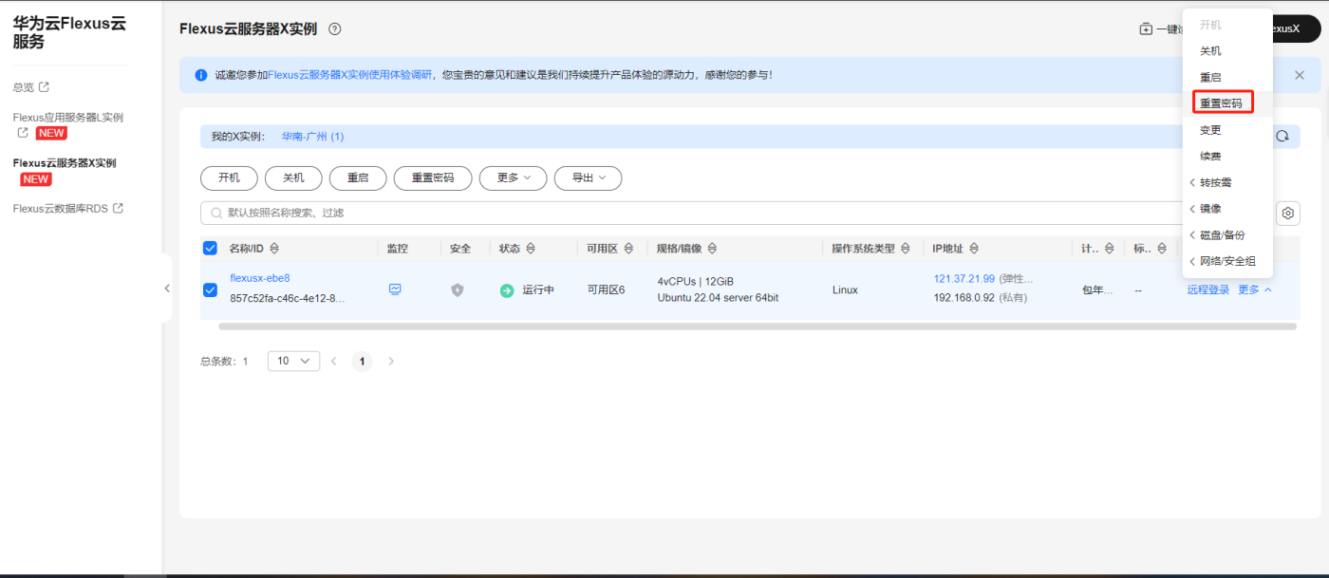Click the 关机 toolbar button
The height and width of the screenshot is (578, 1329).
click(x=293, y=177)
